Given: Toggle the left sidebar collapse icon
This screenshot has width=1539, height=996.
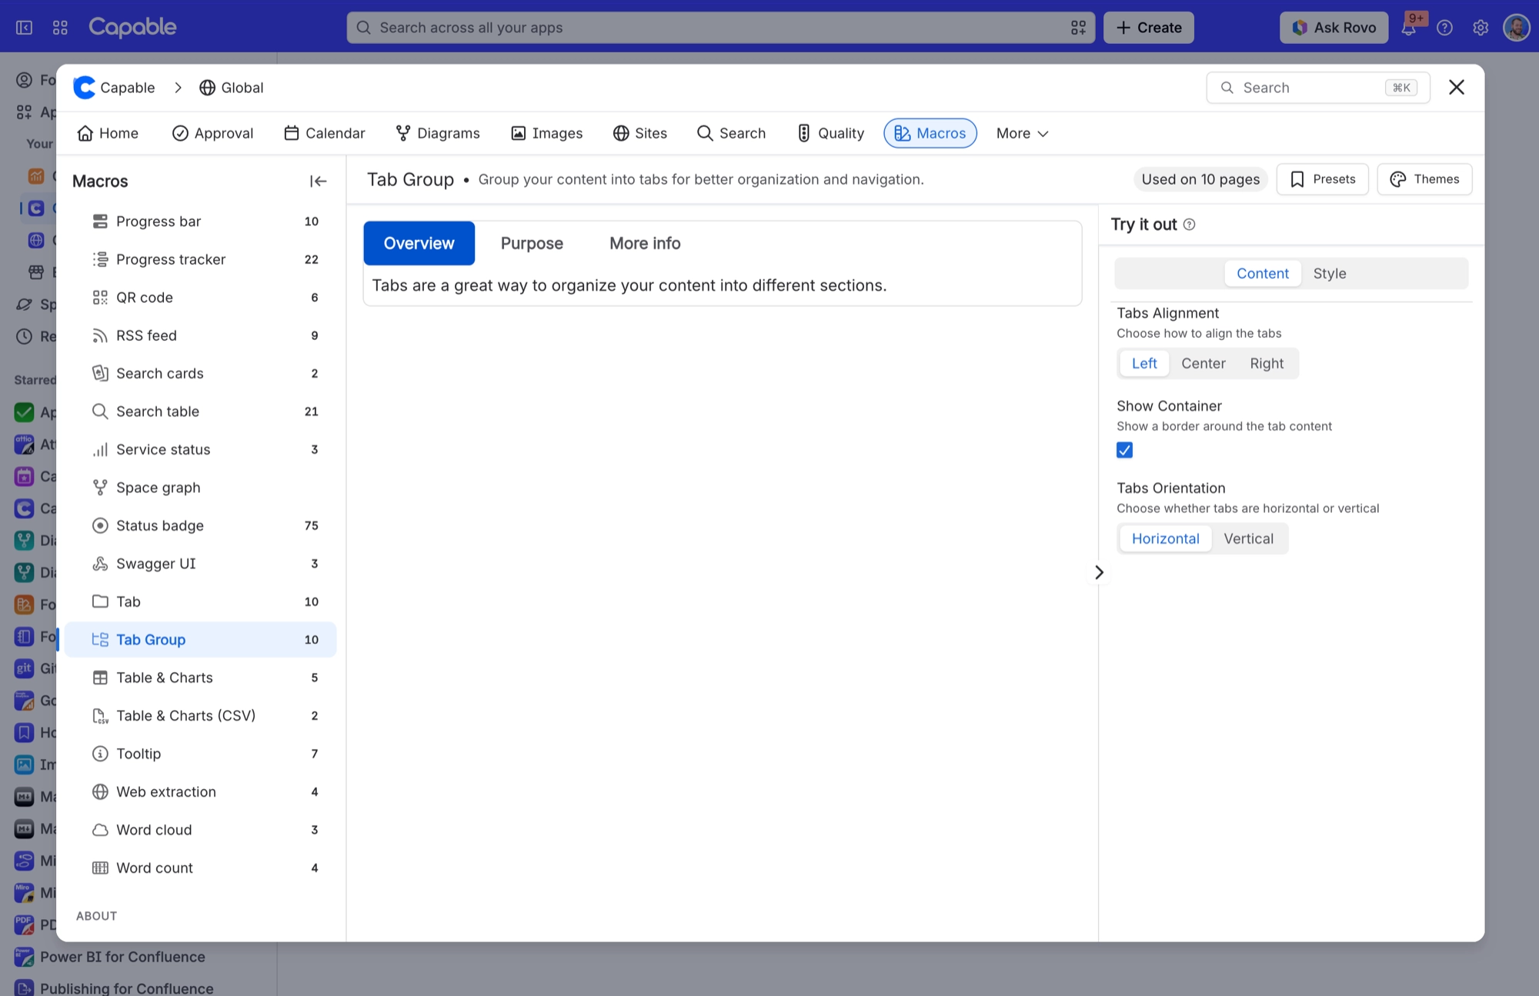Looking at the screenshot, I should 24,28.
